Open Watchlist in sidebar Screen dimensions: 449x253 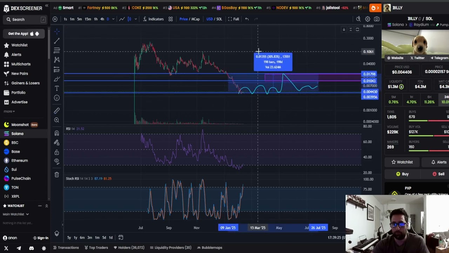pos(19,45)
